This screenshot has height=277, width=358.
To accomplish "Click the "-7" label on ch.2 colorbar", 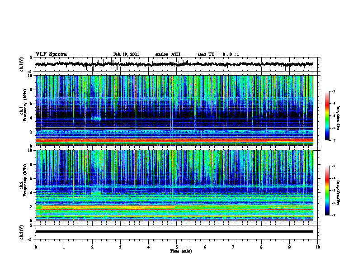I will coord(333,215).
